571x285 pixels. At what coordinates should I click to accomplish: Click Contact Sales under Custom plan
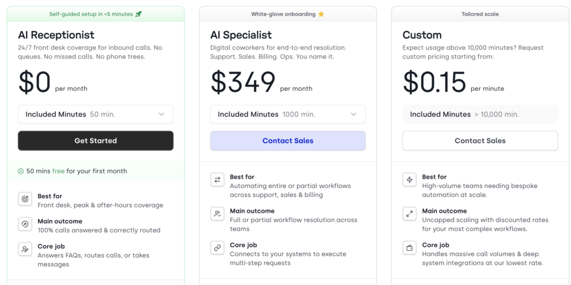(480, 141)
